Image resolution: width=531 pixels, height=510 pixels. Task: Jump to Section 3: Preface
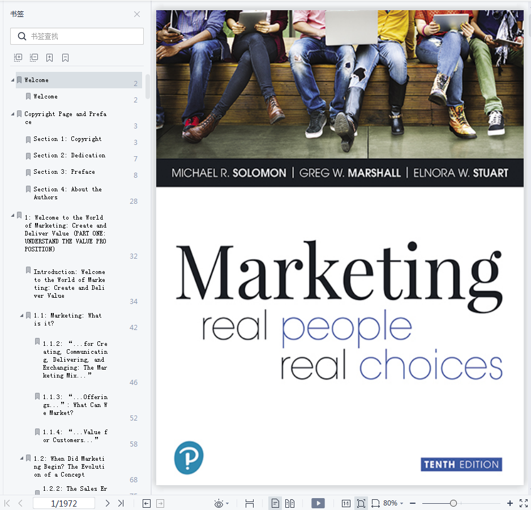click(x=64, y=172)
